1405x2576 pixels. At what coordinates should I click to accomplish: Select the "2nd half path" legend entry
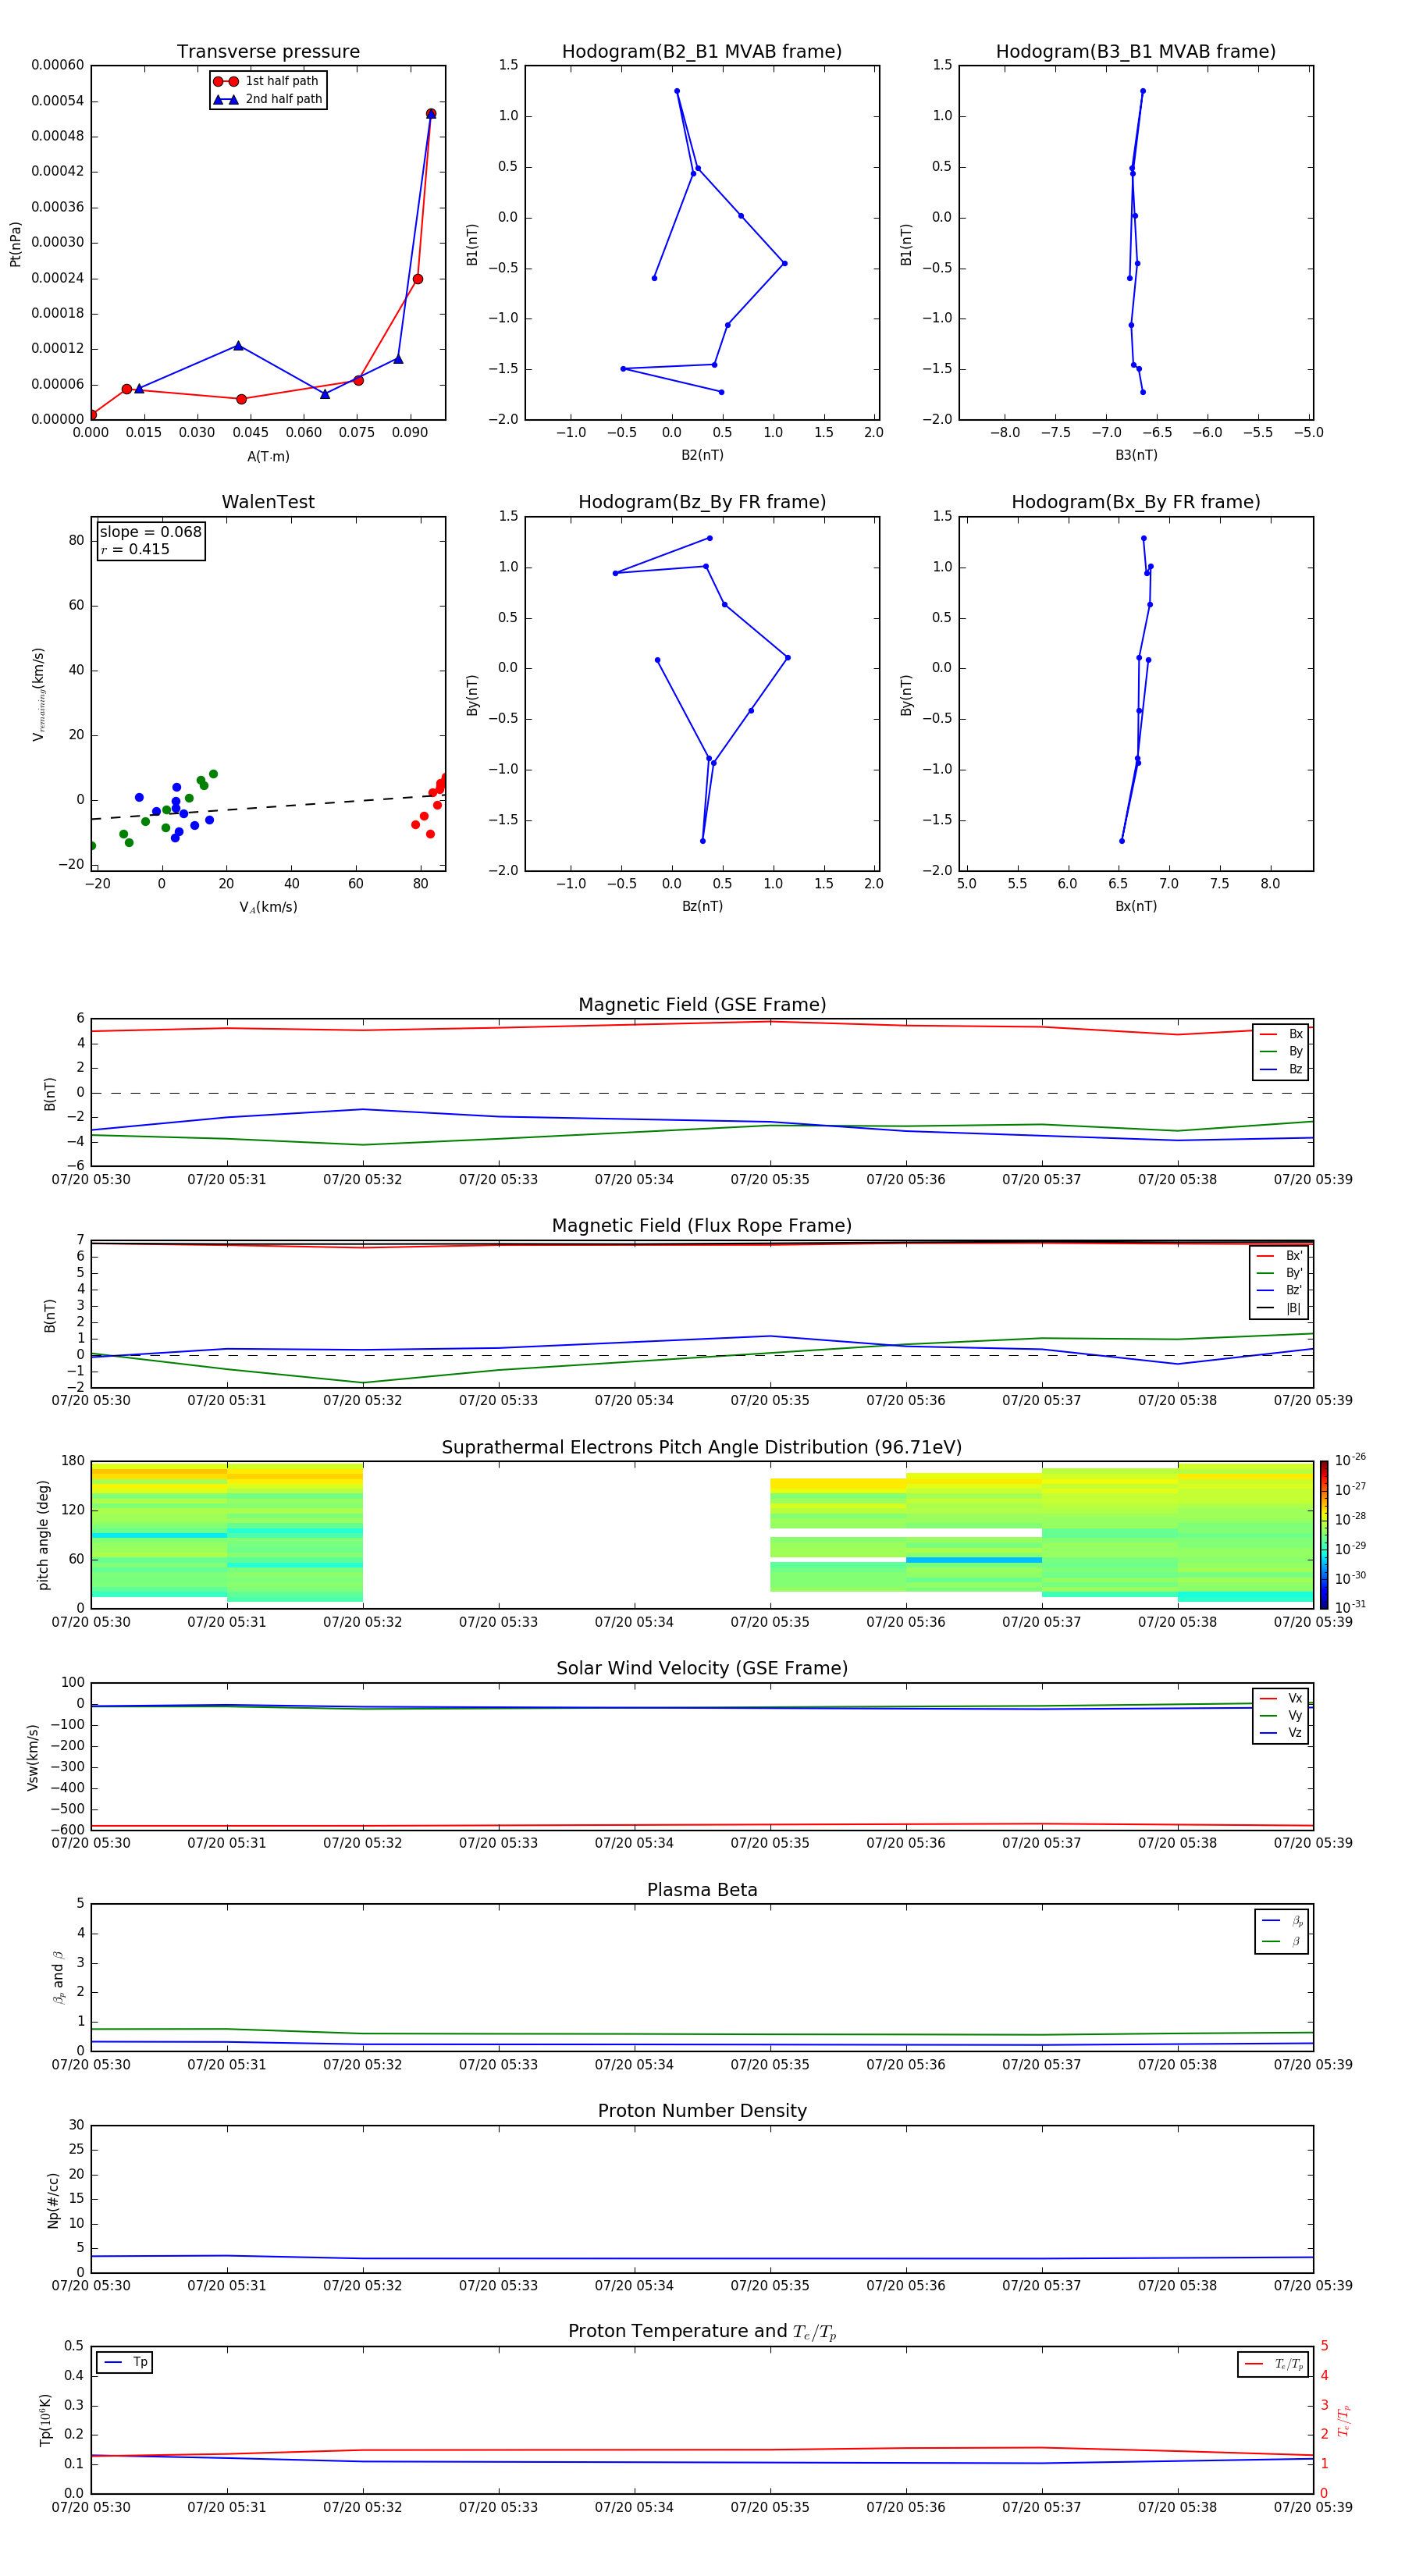pos(267,99)
